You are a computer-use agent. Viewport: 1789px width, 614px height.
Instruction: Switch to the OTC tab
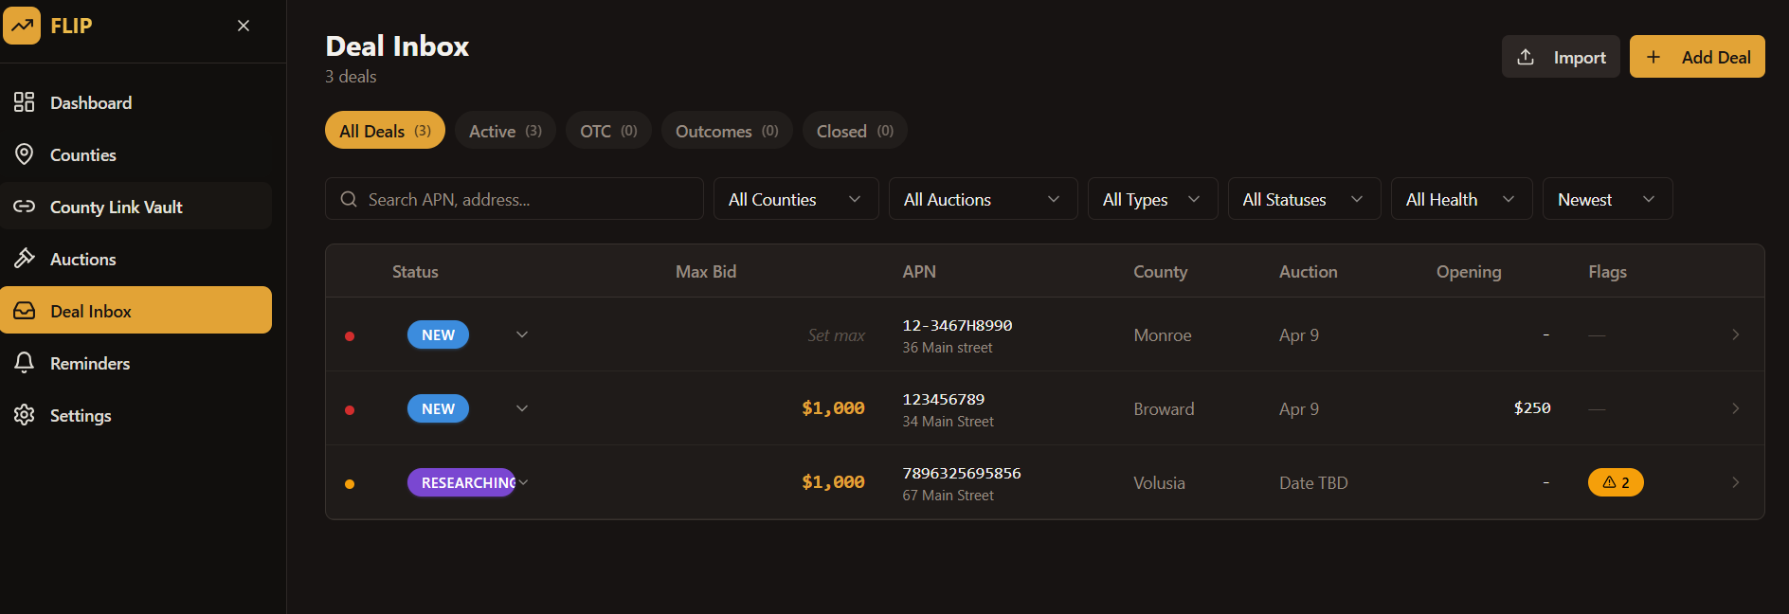608,131
